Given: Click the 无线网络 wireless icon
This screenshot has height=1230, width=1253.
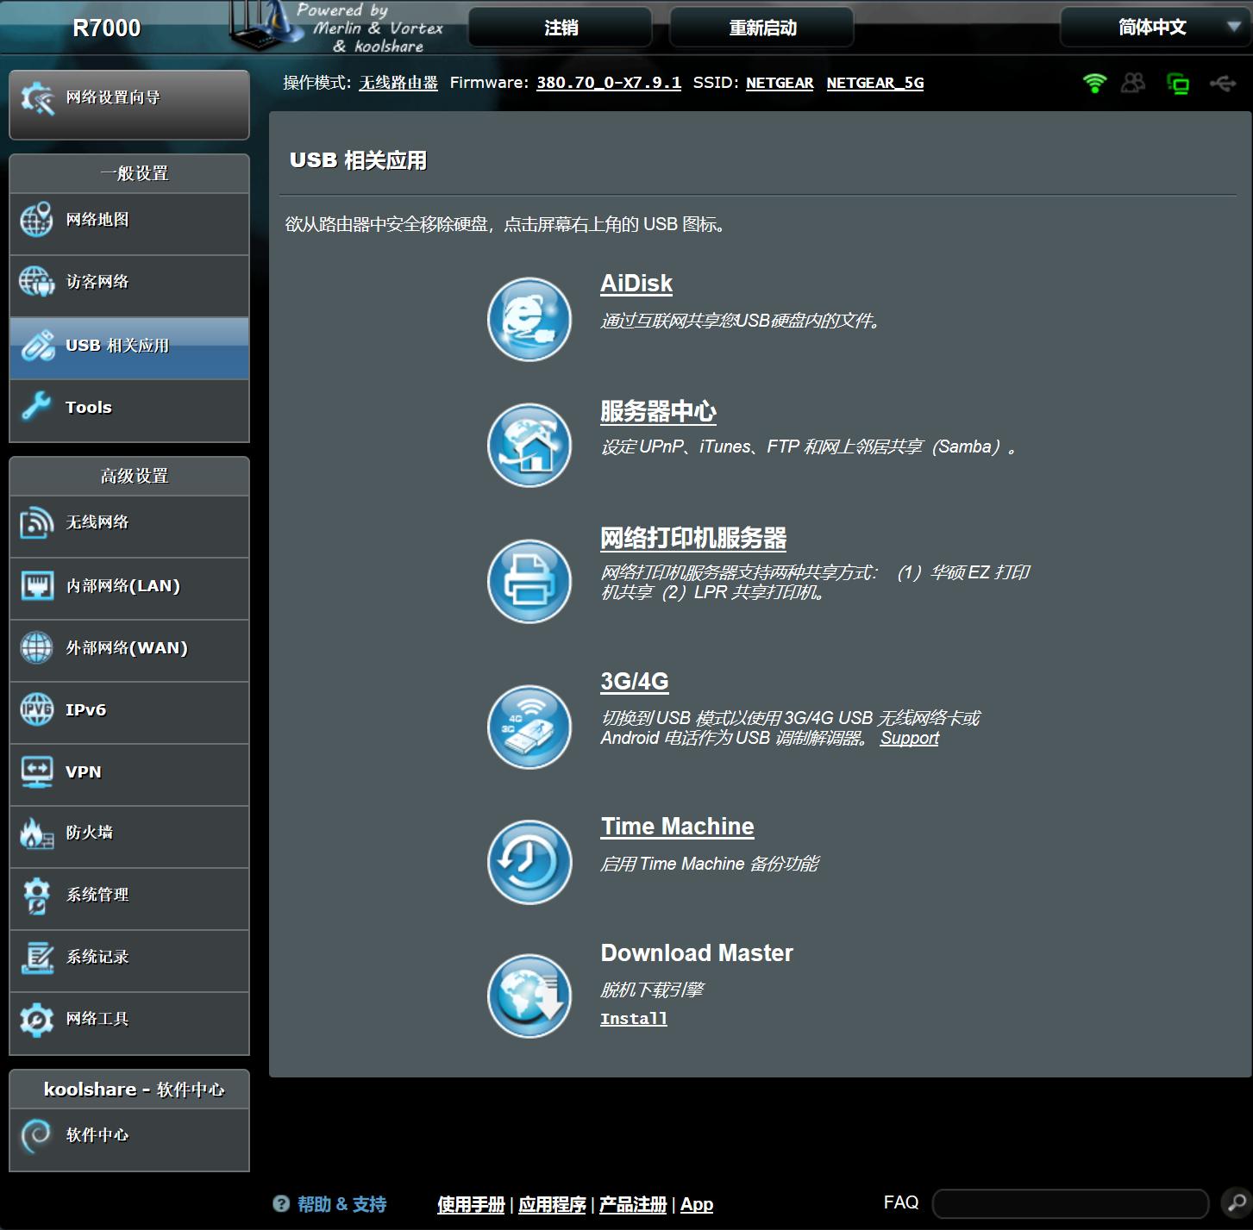Looking at the screenshot, I should coord(36,522).
